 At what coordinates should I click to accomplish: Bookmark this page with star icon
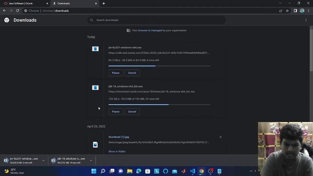tap(287, 11)
